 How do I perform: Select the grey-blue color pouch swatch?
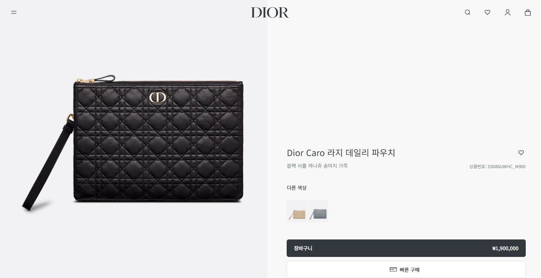(318, 211)
